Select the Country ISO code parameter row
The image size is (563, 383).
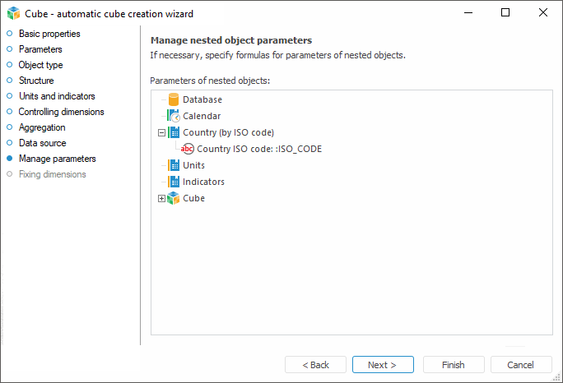tap(259, 149)
